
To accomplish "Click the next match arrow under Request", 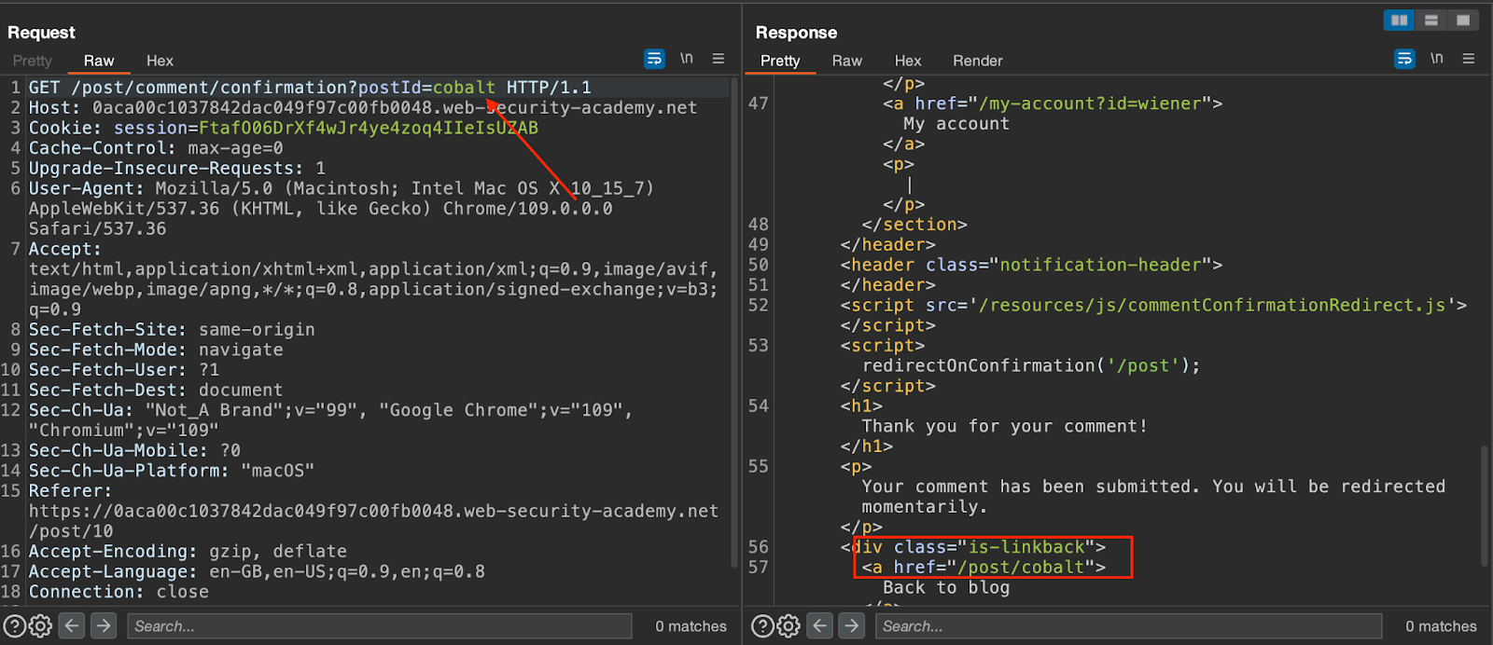I will (x=104, y=625).
